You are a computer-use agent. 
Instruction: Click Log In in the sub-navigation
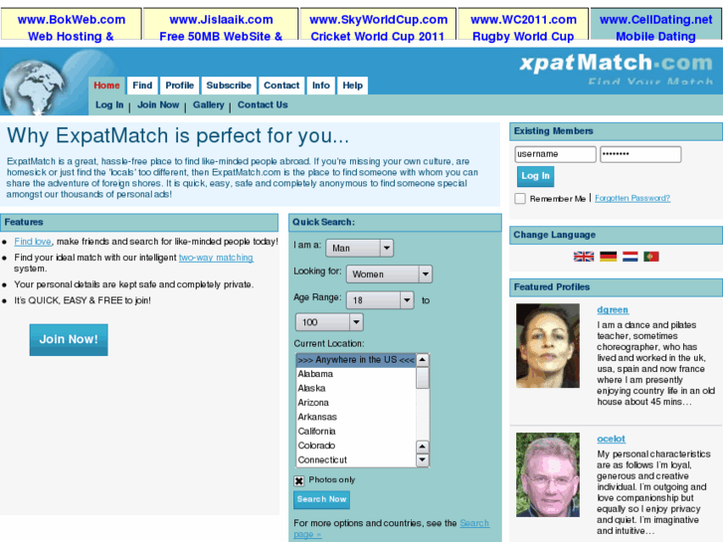109,104
